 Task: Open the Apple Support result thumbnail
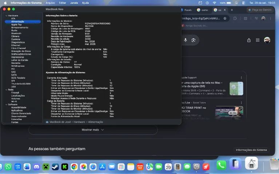tap(236, 88)
